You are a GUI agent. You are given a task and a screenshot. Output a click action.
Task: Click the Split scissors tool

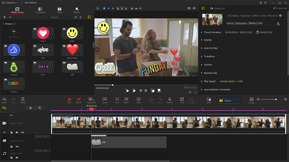pos(69,99)
